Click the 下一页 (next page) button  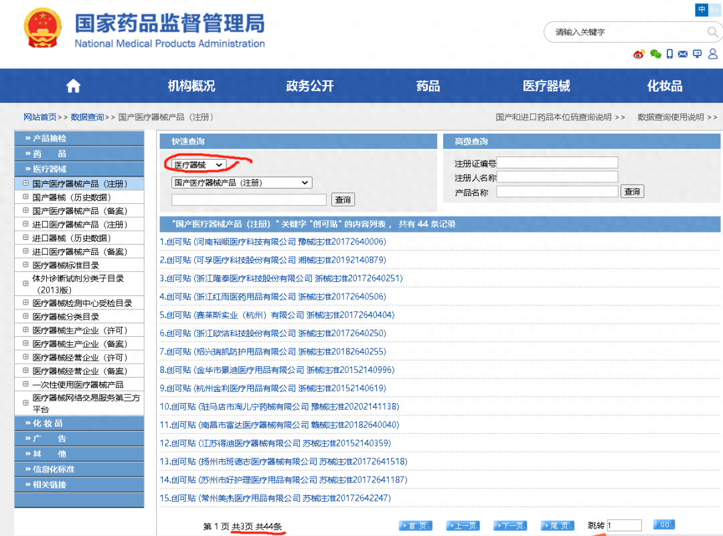point(509,525)
